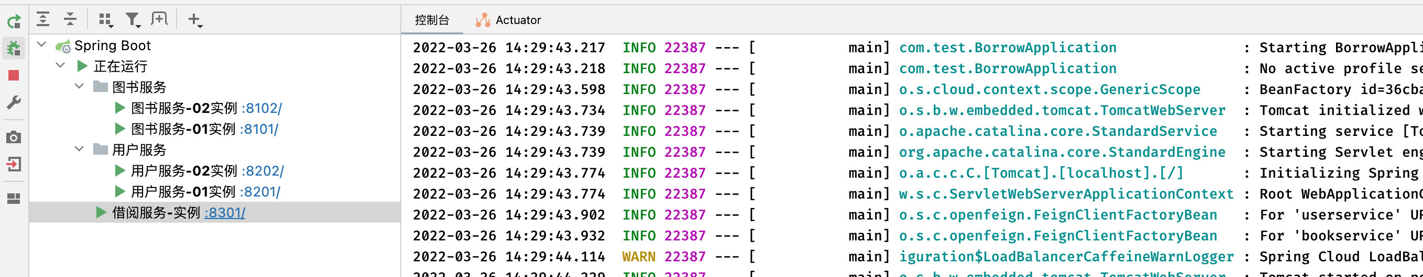
Task: Stop the running service with red square
Action: 14,75
